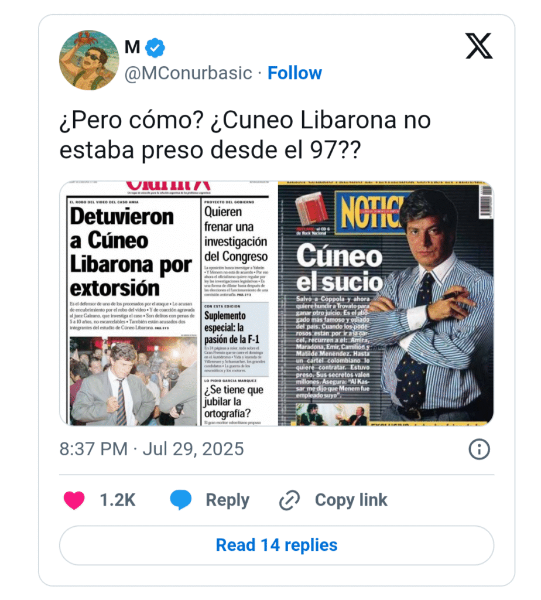Image resolution: width=541 pixels, height=600 pixels.
Task: Click the blue reply speech bubble icon
Action: point(180,500)
